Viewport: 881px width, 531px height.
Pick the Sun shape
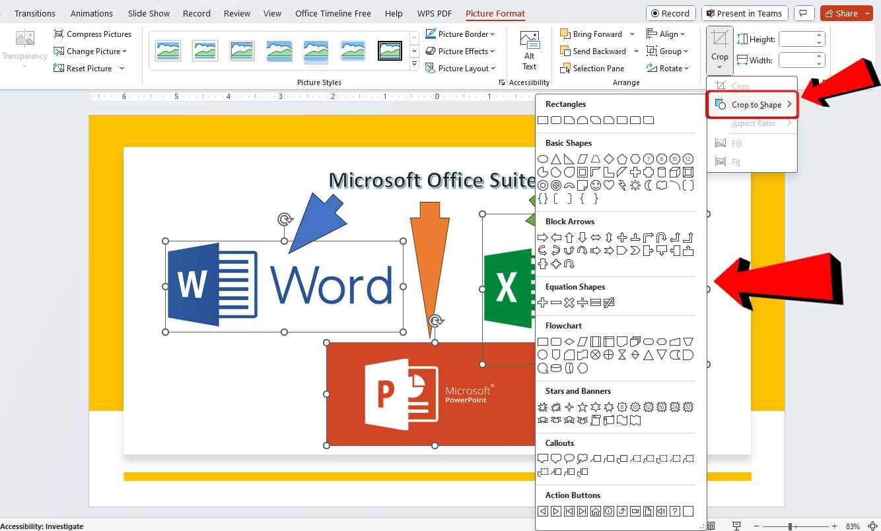coord(635,185)
